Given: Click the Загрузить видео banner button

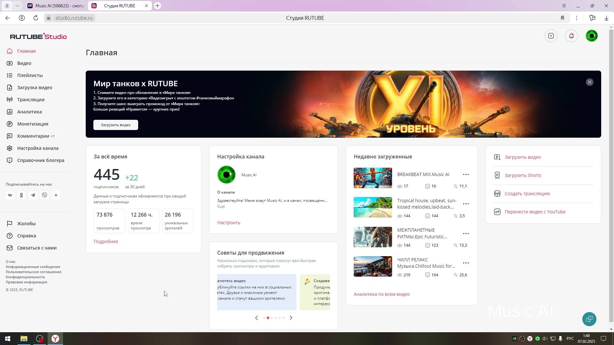Looking at the screenshot, I should tap(115, 125).
